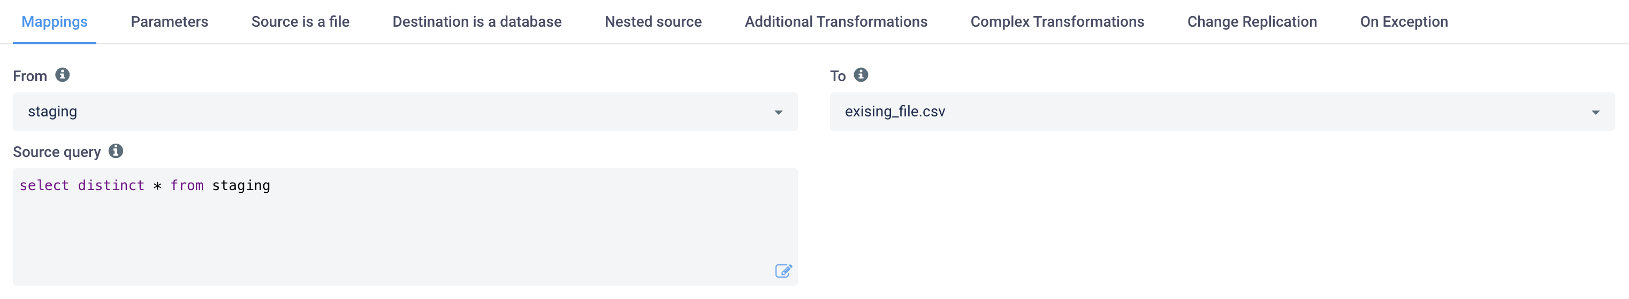Image resolution: width=1629 pixels, height=299 pixels.
Task: Expand the From dropdown arrow
Action: [x=779, y=112]
